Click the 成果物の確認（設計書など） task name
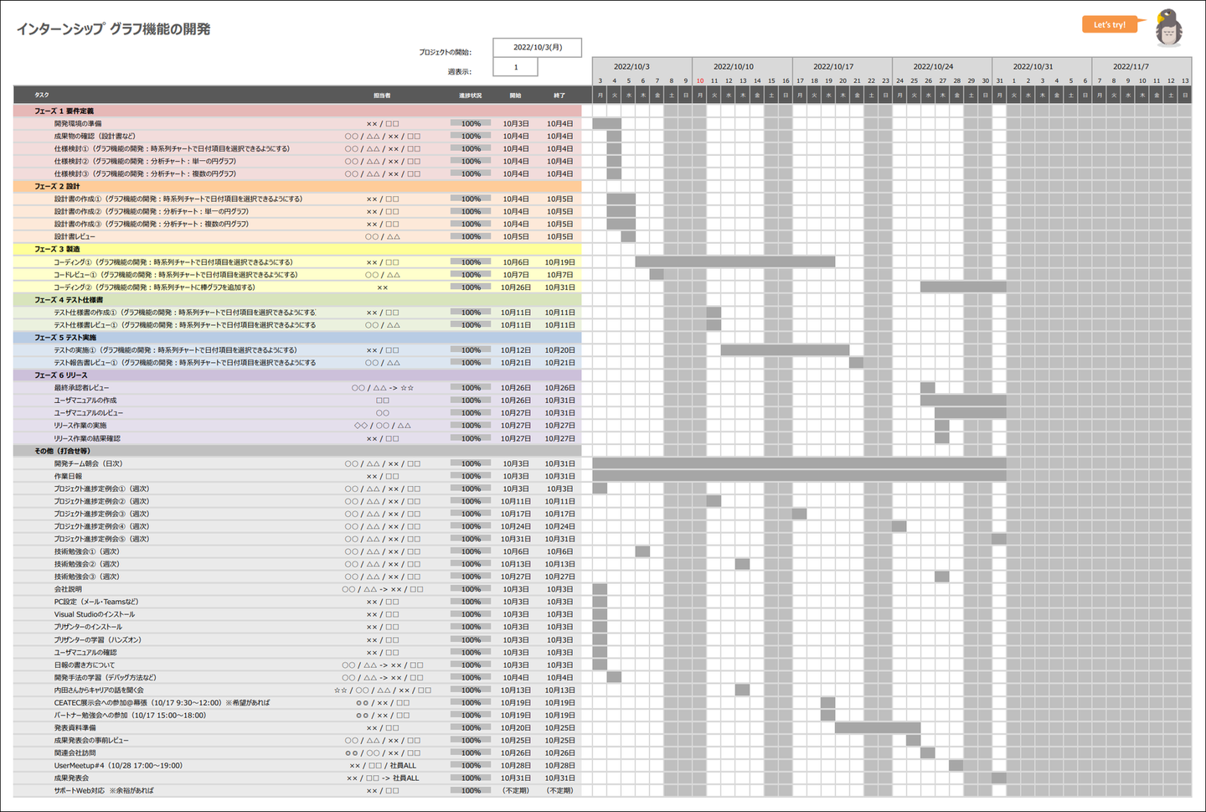Image resolution: width=1206 pixels, height=812 pixels. click(95, 136)
